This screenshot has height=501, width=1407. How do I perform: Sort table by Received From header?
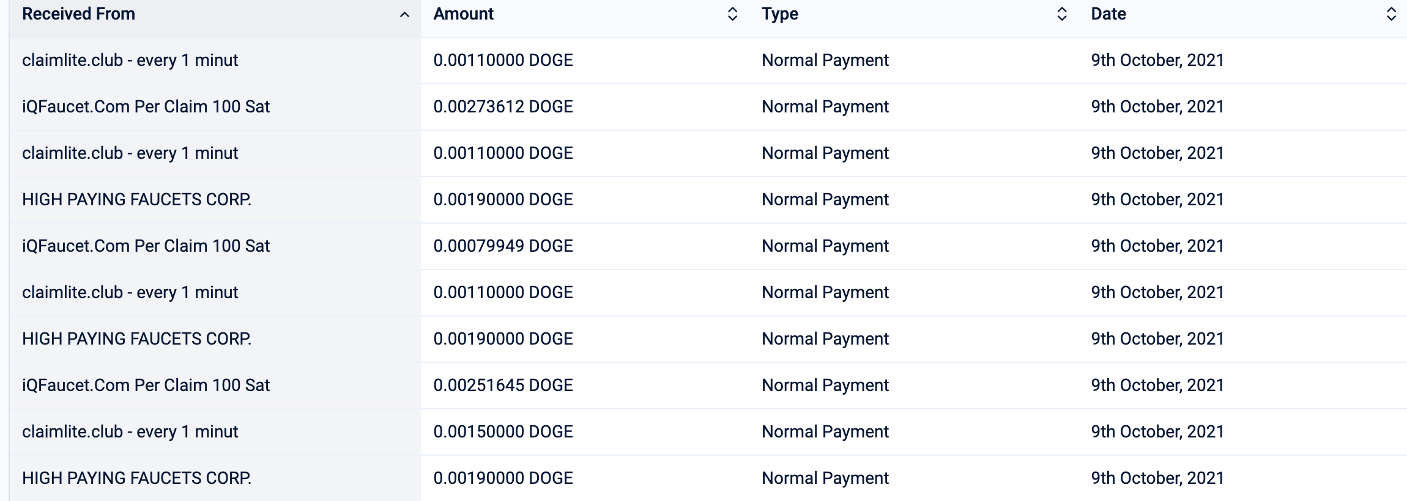[x=78, y=14]
